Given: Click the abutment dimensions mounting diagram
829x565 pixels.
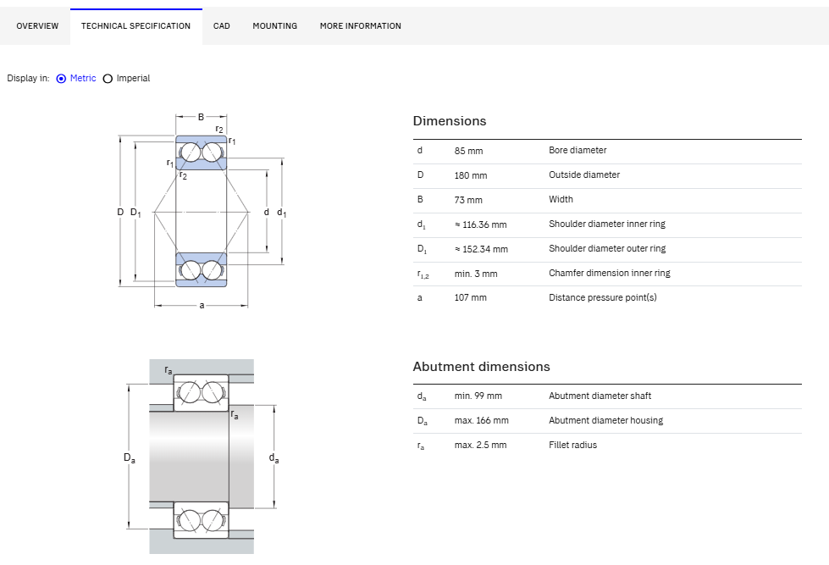Looking at the screenshot, I should 202,457.
